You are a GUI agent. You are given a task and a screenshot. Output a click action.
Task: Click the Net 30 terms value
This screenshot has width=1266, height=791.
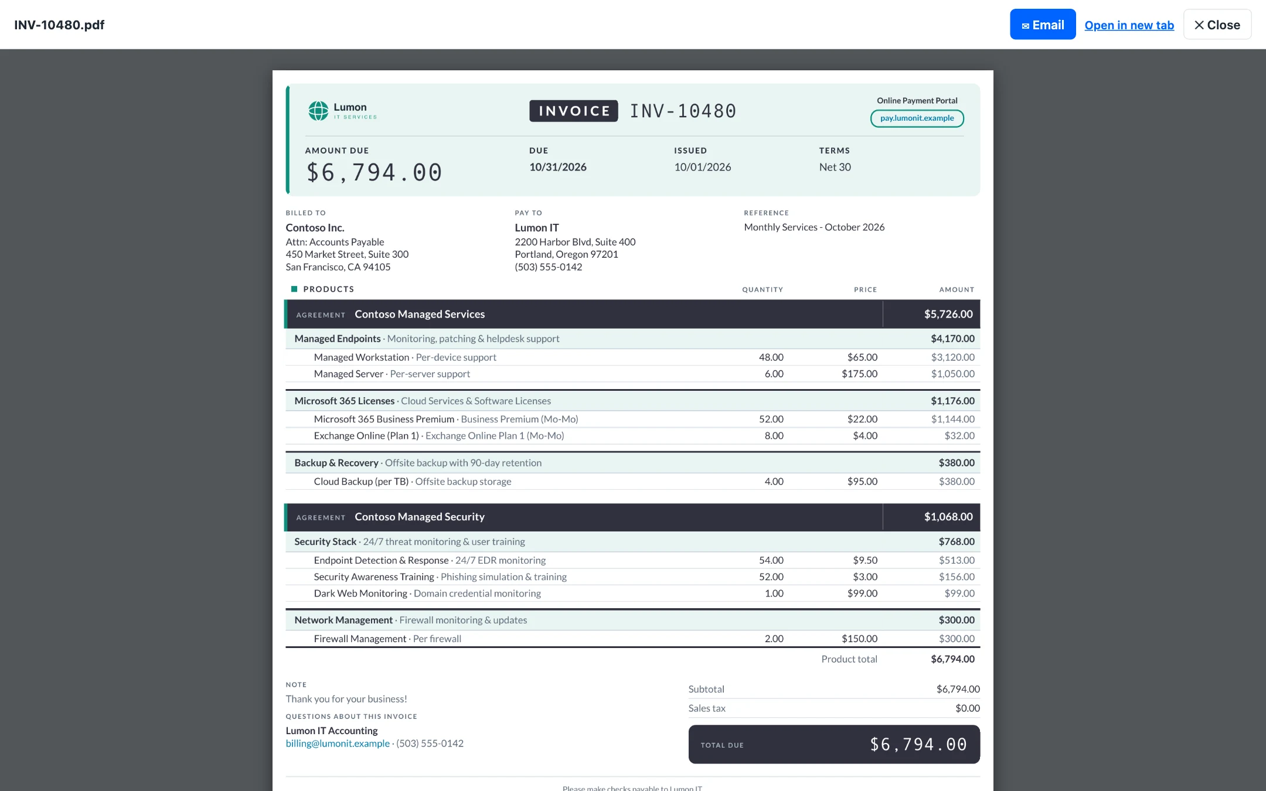pos(835,167)
